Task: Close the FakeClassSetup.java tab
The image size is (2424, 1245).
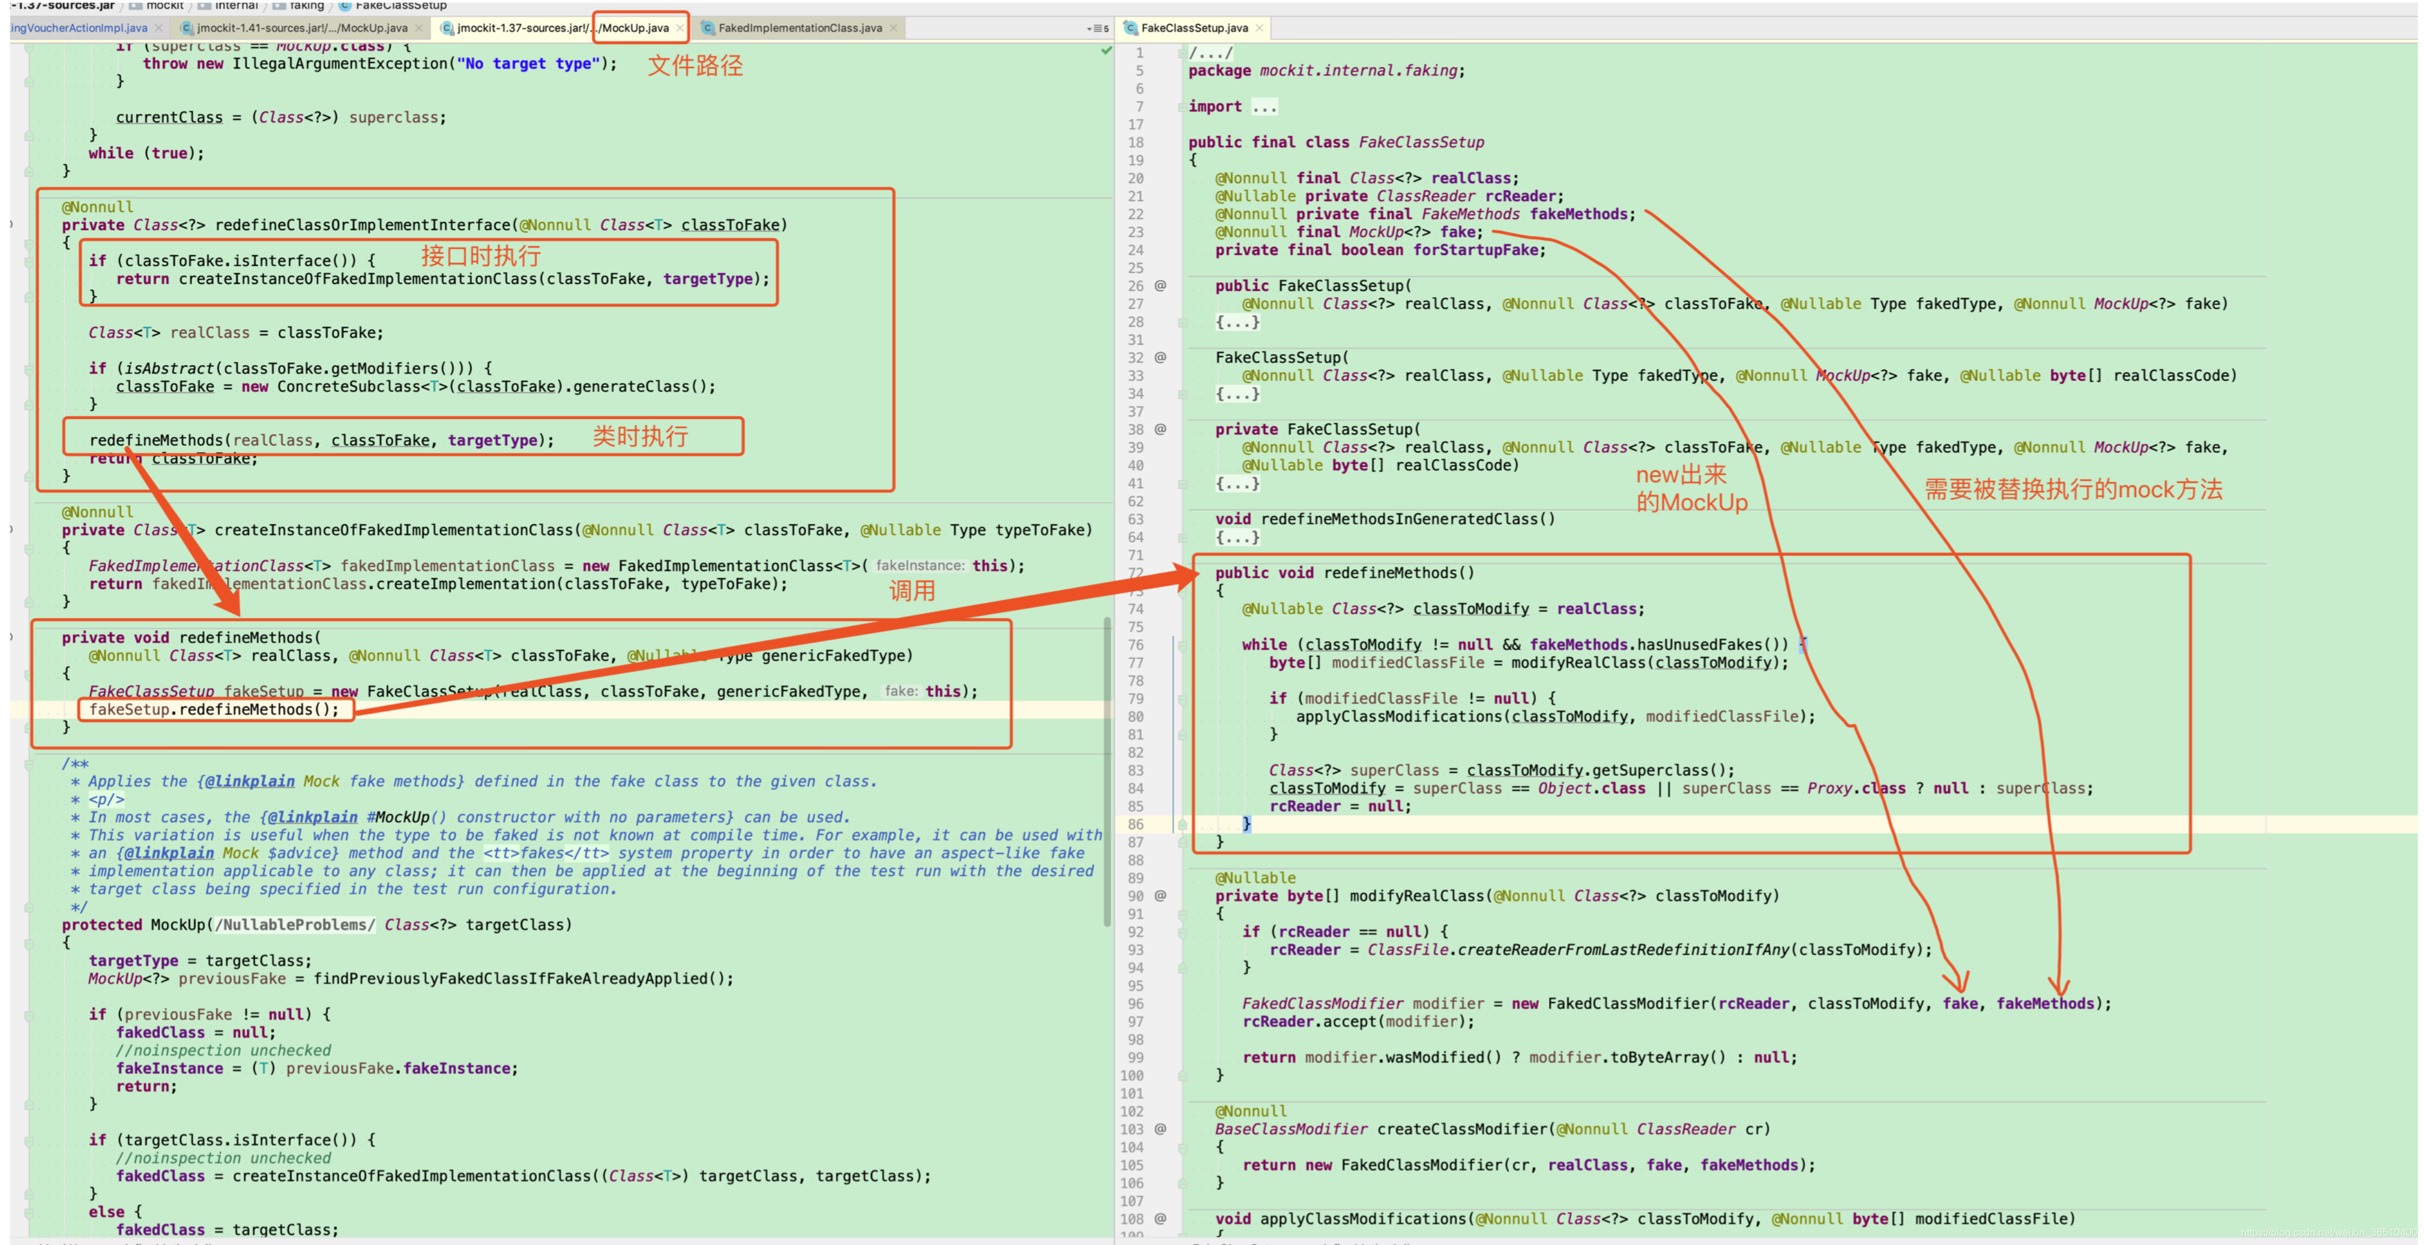Action: [1259, 29]
